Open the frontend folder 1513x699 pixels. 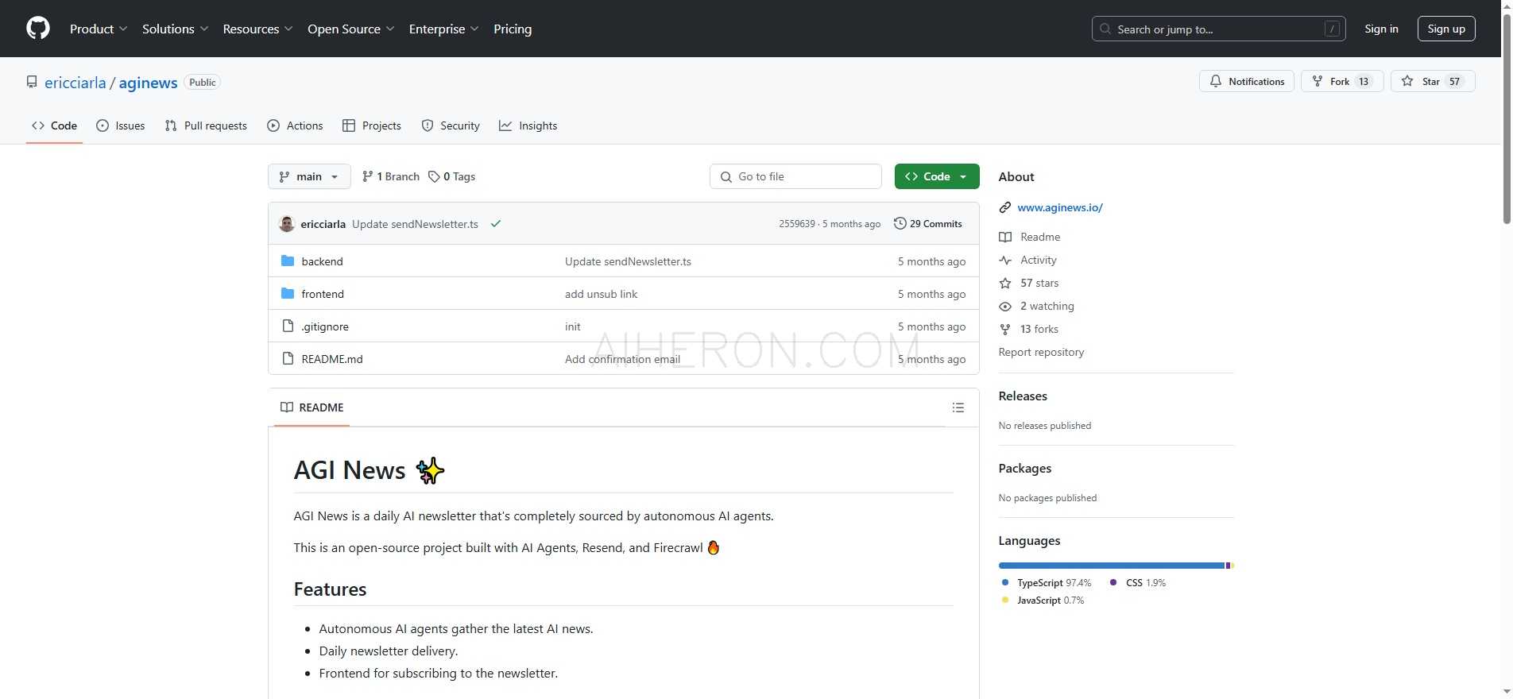[323, 294]
